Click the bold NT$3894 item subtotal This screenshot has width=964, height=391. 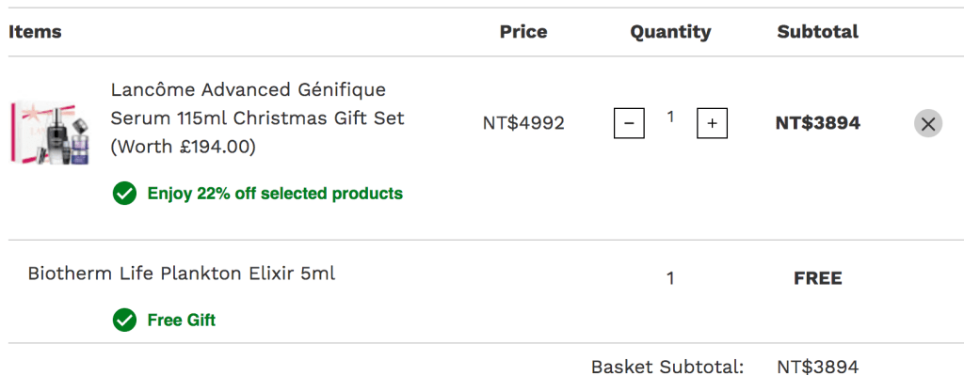click(x=817, y=123)
